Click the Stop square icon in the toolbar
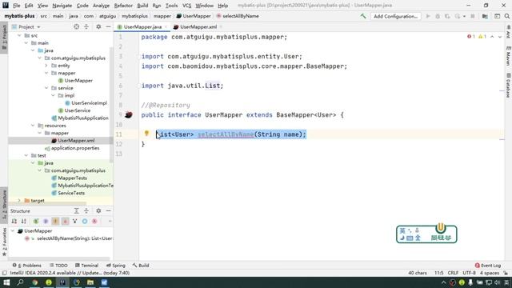Viewport: 512px width, 288px height. (473, 16)
